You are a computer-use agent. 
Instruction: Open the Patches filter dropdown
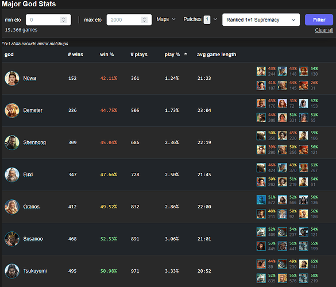200,20
